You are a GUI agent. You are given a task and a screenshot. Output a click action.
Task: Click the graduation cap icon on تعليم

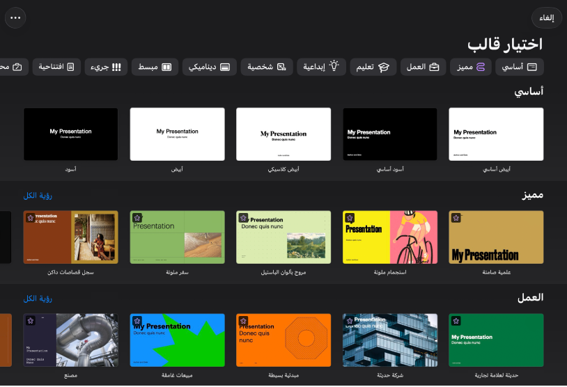[383, 67]
